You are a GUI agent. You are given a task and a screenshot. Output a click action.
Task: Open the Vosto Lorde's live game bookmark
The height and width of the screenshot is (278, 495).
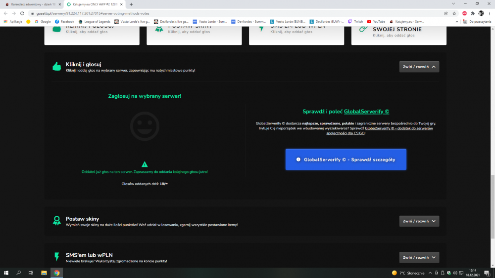[x=132, y=21]
